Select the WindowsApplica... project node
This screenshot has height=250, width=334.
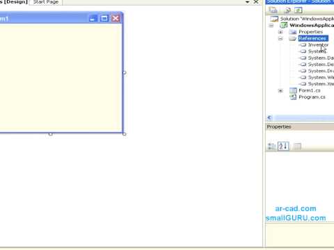[x=312, y=25]
